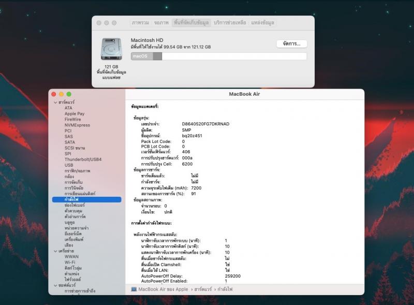
Task: Select การวินิจฉัย in the sidebar
Action: coord(74,188)
